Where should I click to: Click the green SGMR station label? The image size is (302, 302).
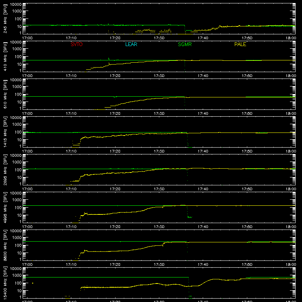[x=185, y=44]
